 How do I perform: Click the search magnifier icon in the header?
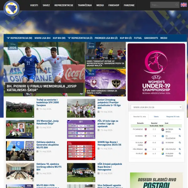point(176,5)
